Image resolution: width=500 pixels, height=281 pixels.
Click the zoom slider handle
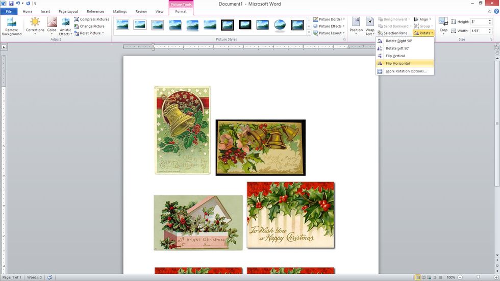coord(478,277)
